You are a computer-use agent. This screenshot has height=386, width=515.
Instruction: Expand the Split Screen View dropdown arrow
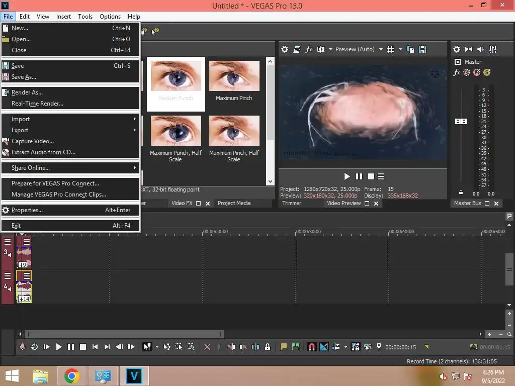330,49
